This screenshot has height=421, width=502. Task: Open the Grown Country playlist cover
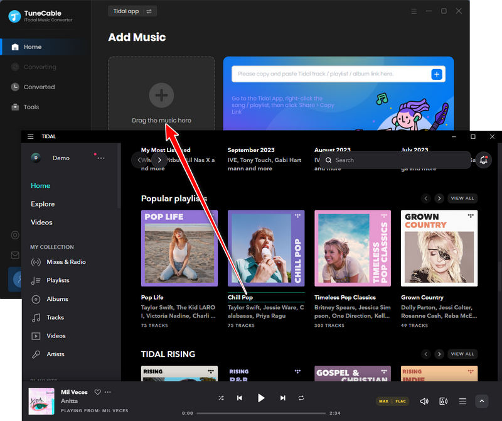(x=439, y=248)
